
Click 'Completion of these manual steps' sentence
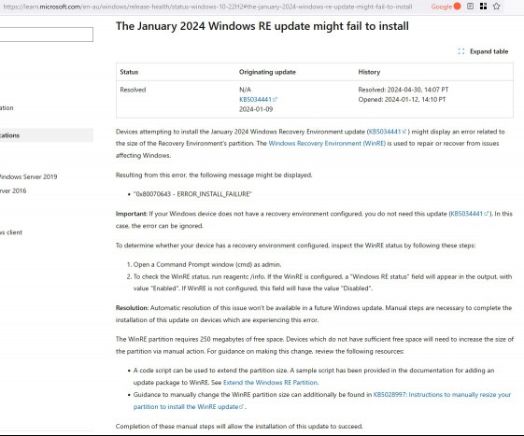(239, 427)
